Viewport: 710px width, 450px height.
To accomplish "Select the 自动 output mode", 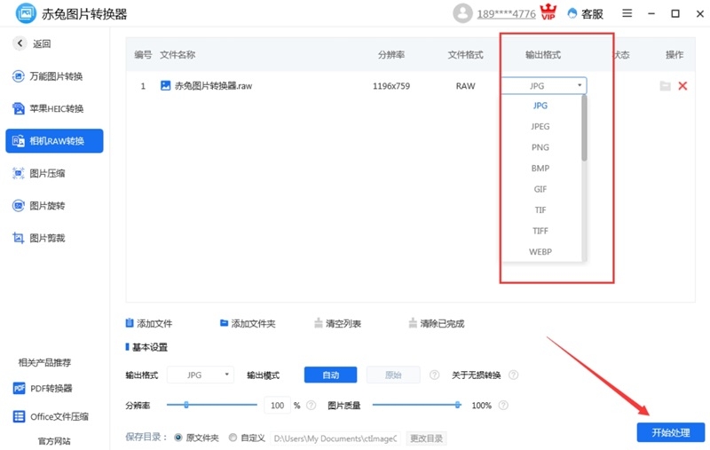I will pos(330,375).
